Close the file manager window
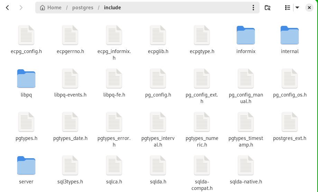The width and height of the screenshot is (318, 192). click(309, 8)
